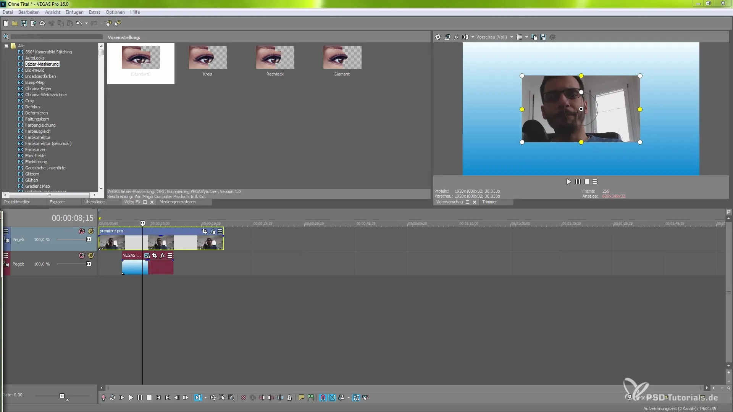
Task: Open Pan/Crop on the VEGAS clip
Action: click(155, 256)
